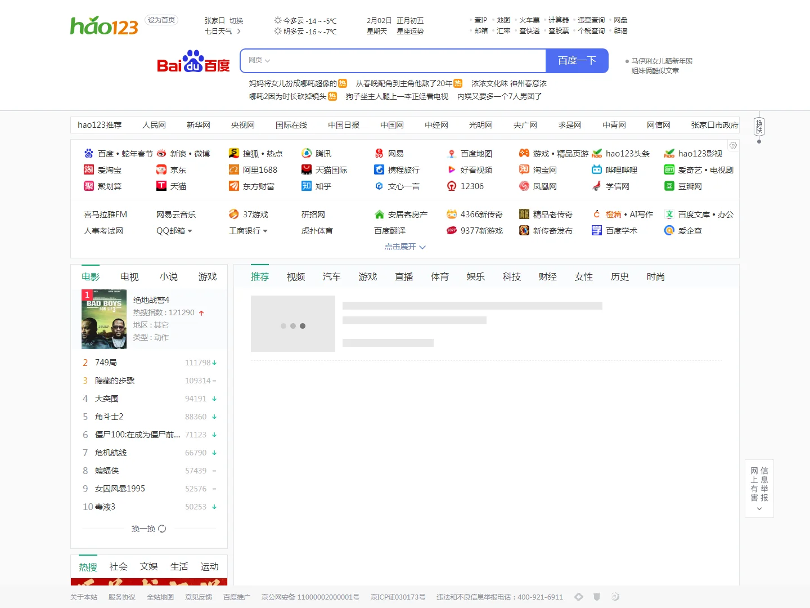
Task: Switch city with 切换 link
Action: pos(236,20)
